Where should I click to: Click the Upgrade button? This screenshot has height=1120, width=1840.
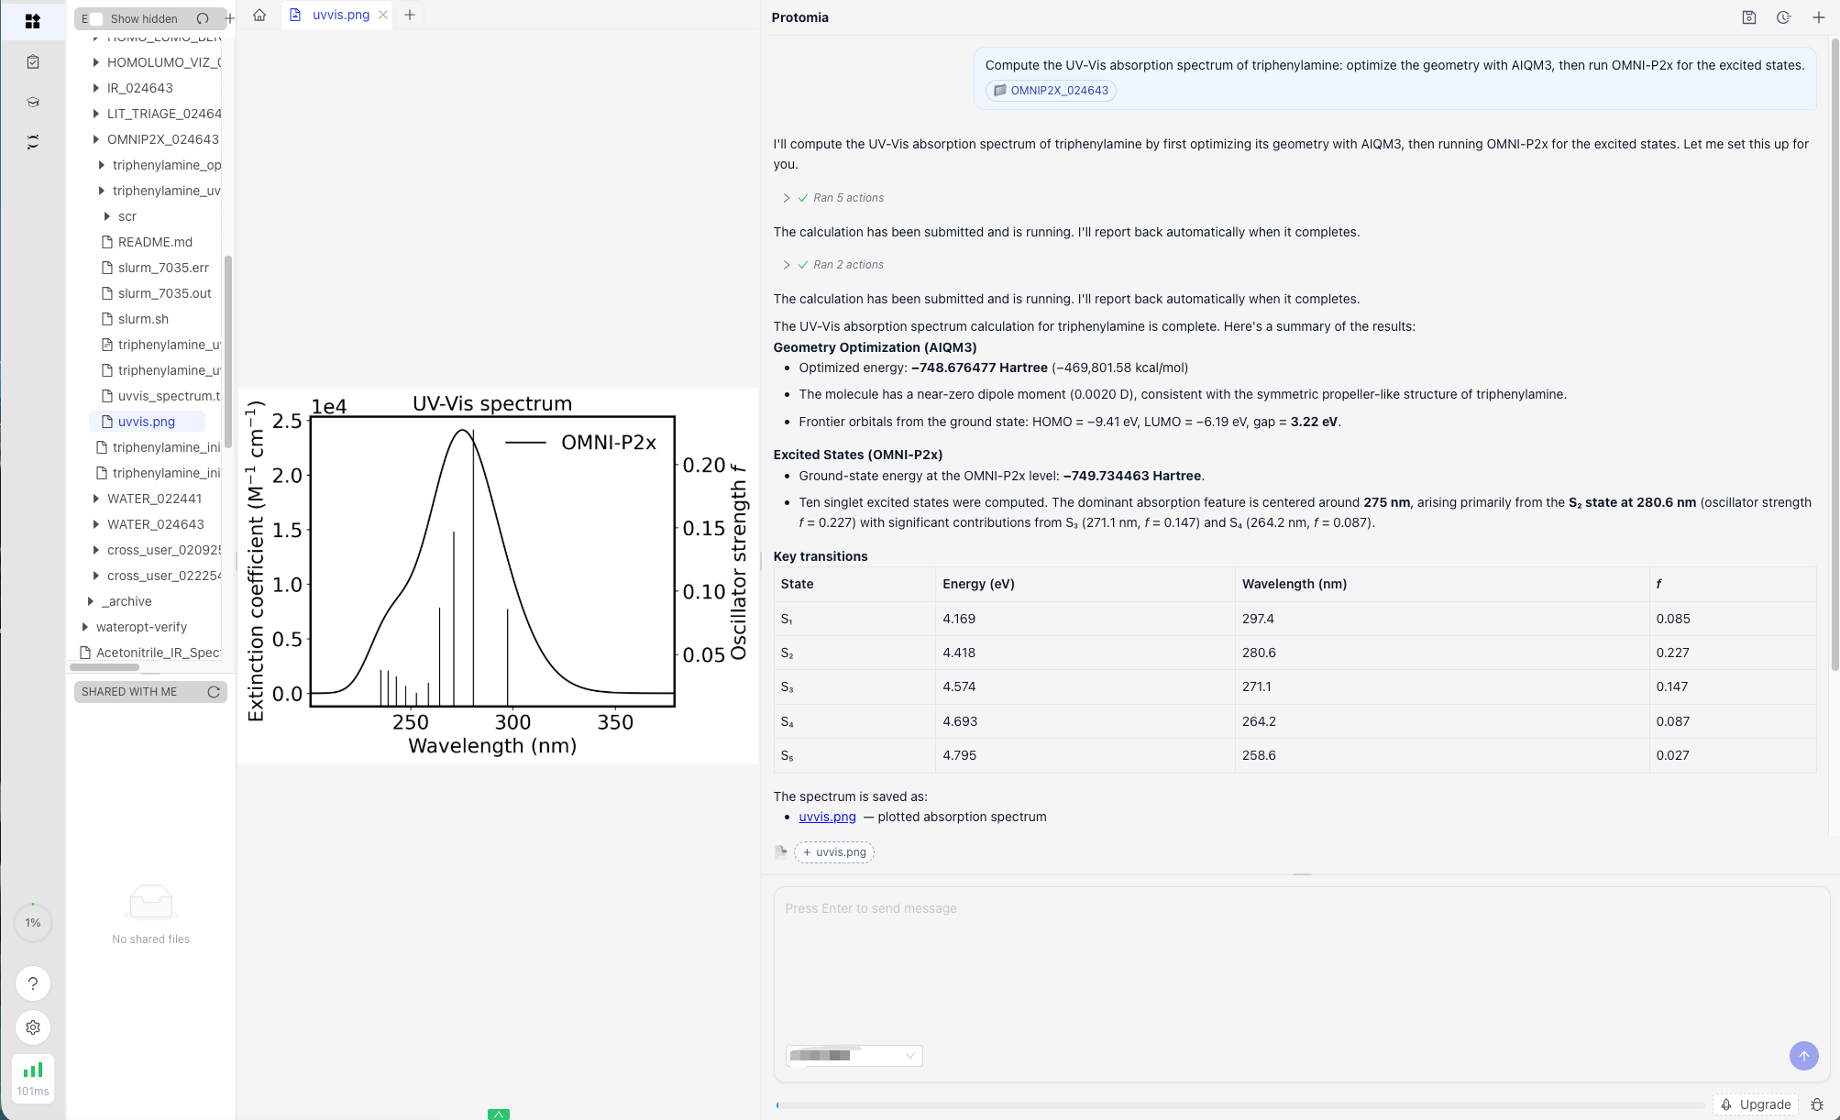pos(1756,1104)
